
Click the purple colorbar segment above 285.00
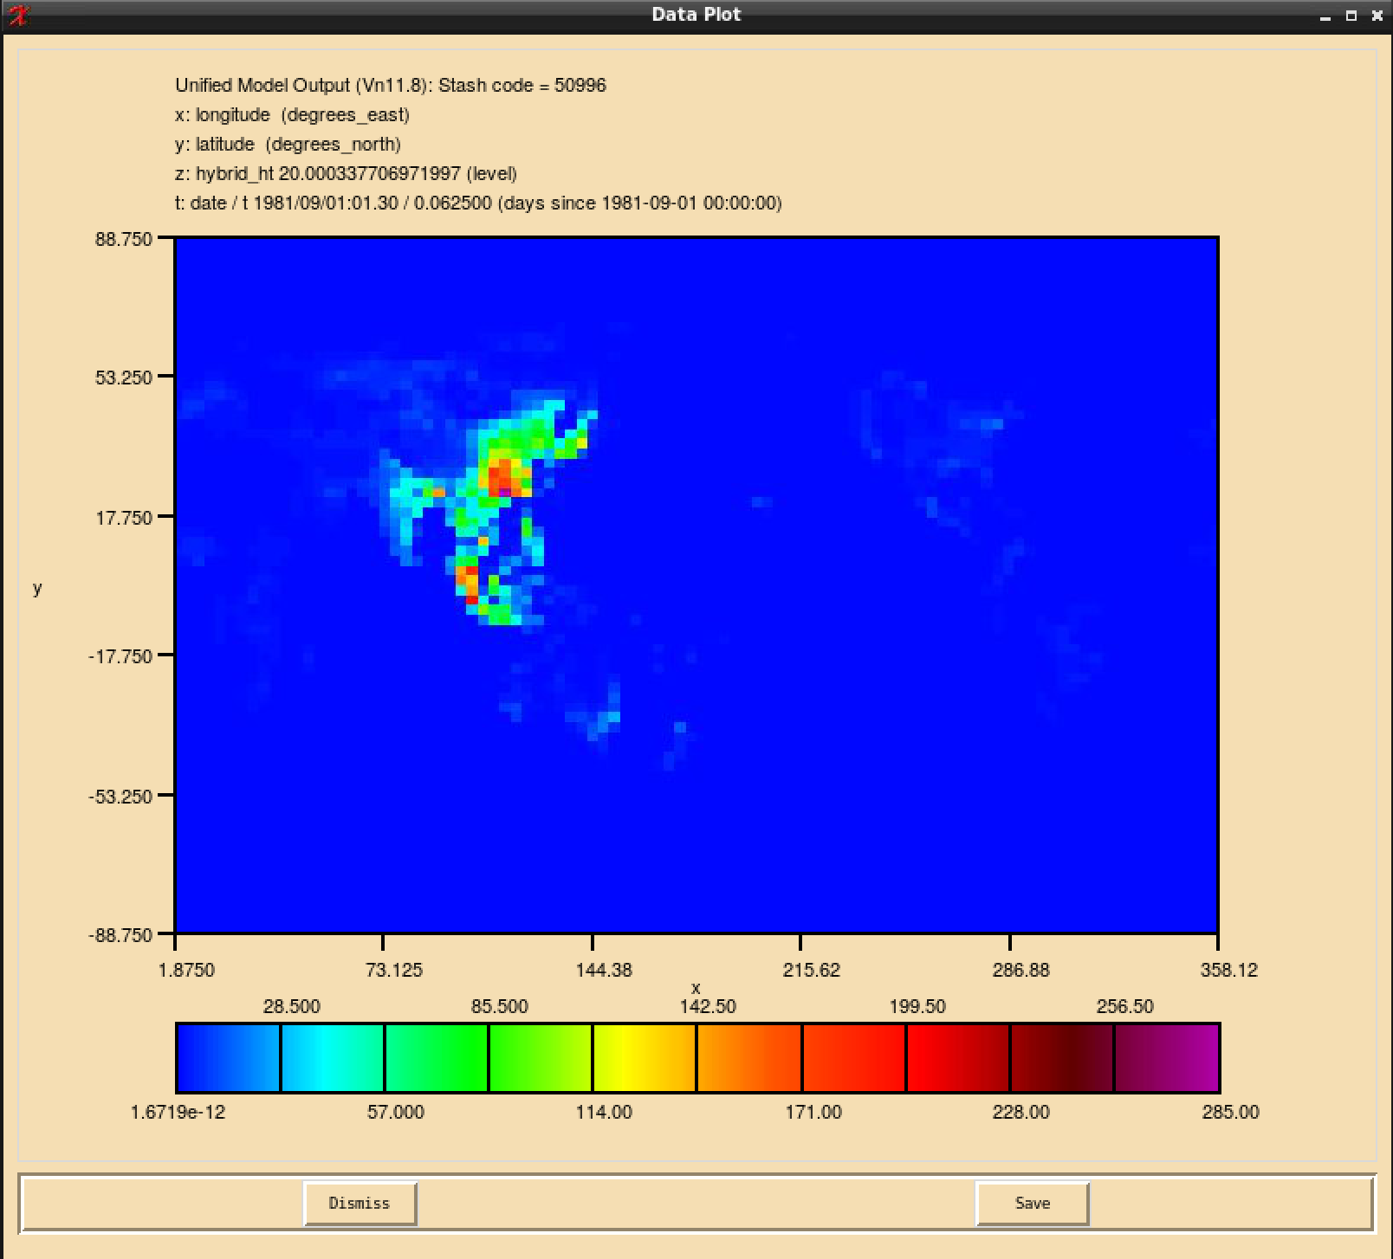pos(1166,1057)
